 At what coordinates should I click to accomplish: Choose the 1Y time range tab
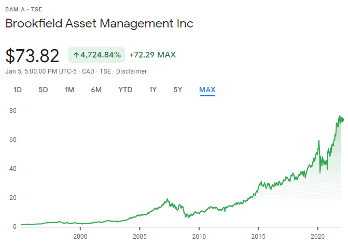pos(153,90)
